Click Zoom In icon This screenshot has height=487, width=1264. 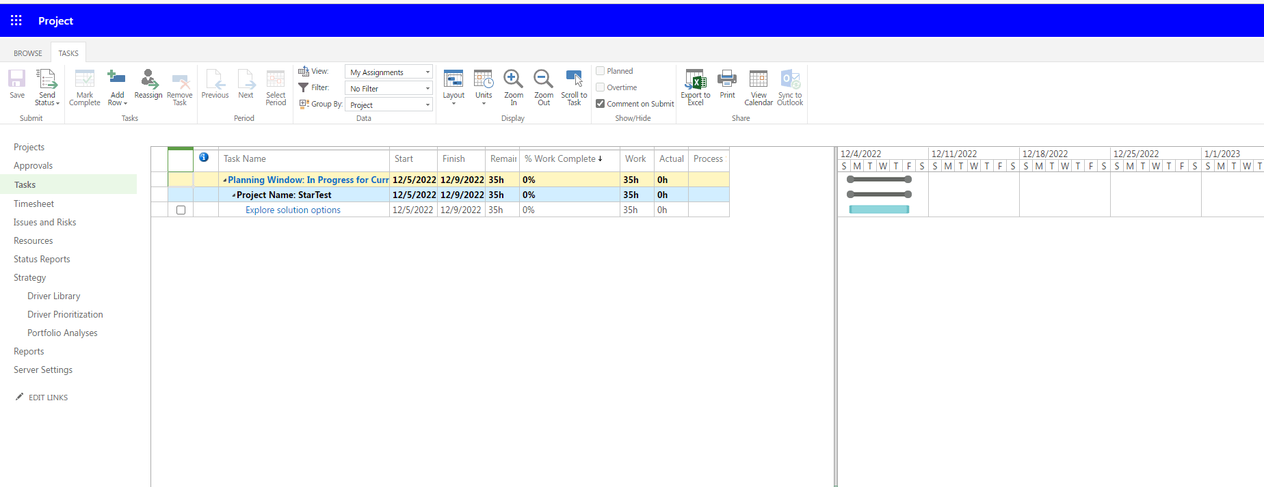click(513, 79)
